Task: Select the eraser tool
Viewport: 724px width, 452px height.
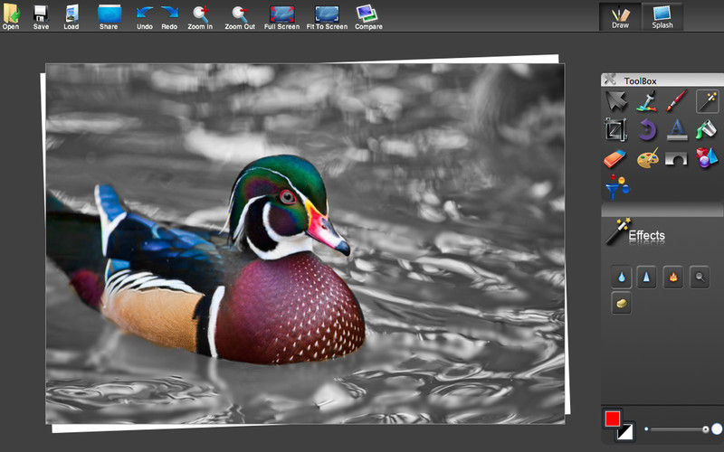Action: [x=614, y=159]
